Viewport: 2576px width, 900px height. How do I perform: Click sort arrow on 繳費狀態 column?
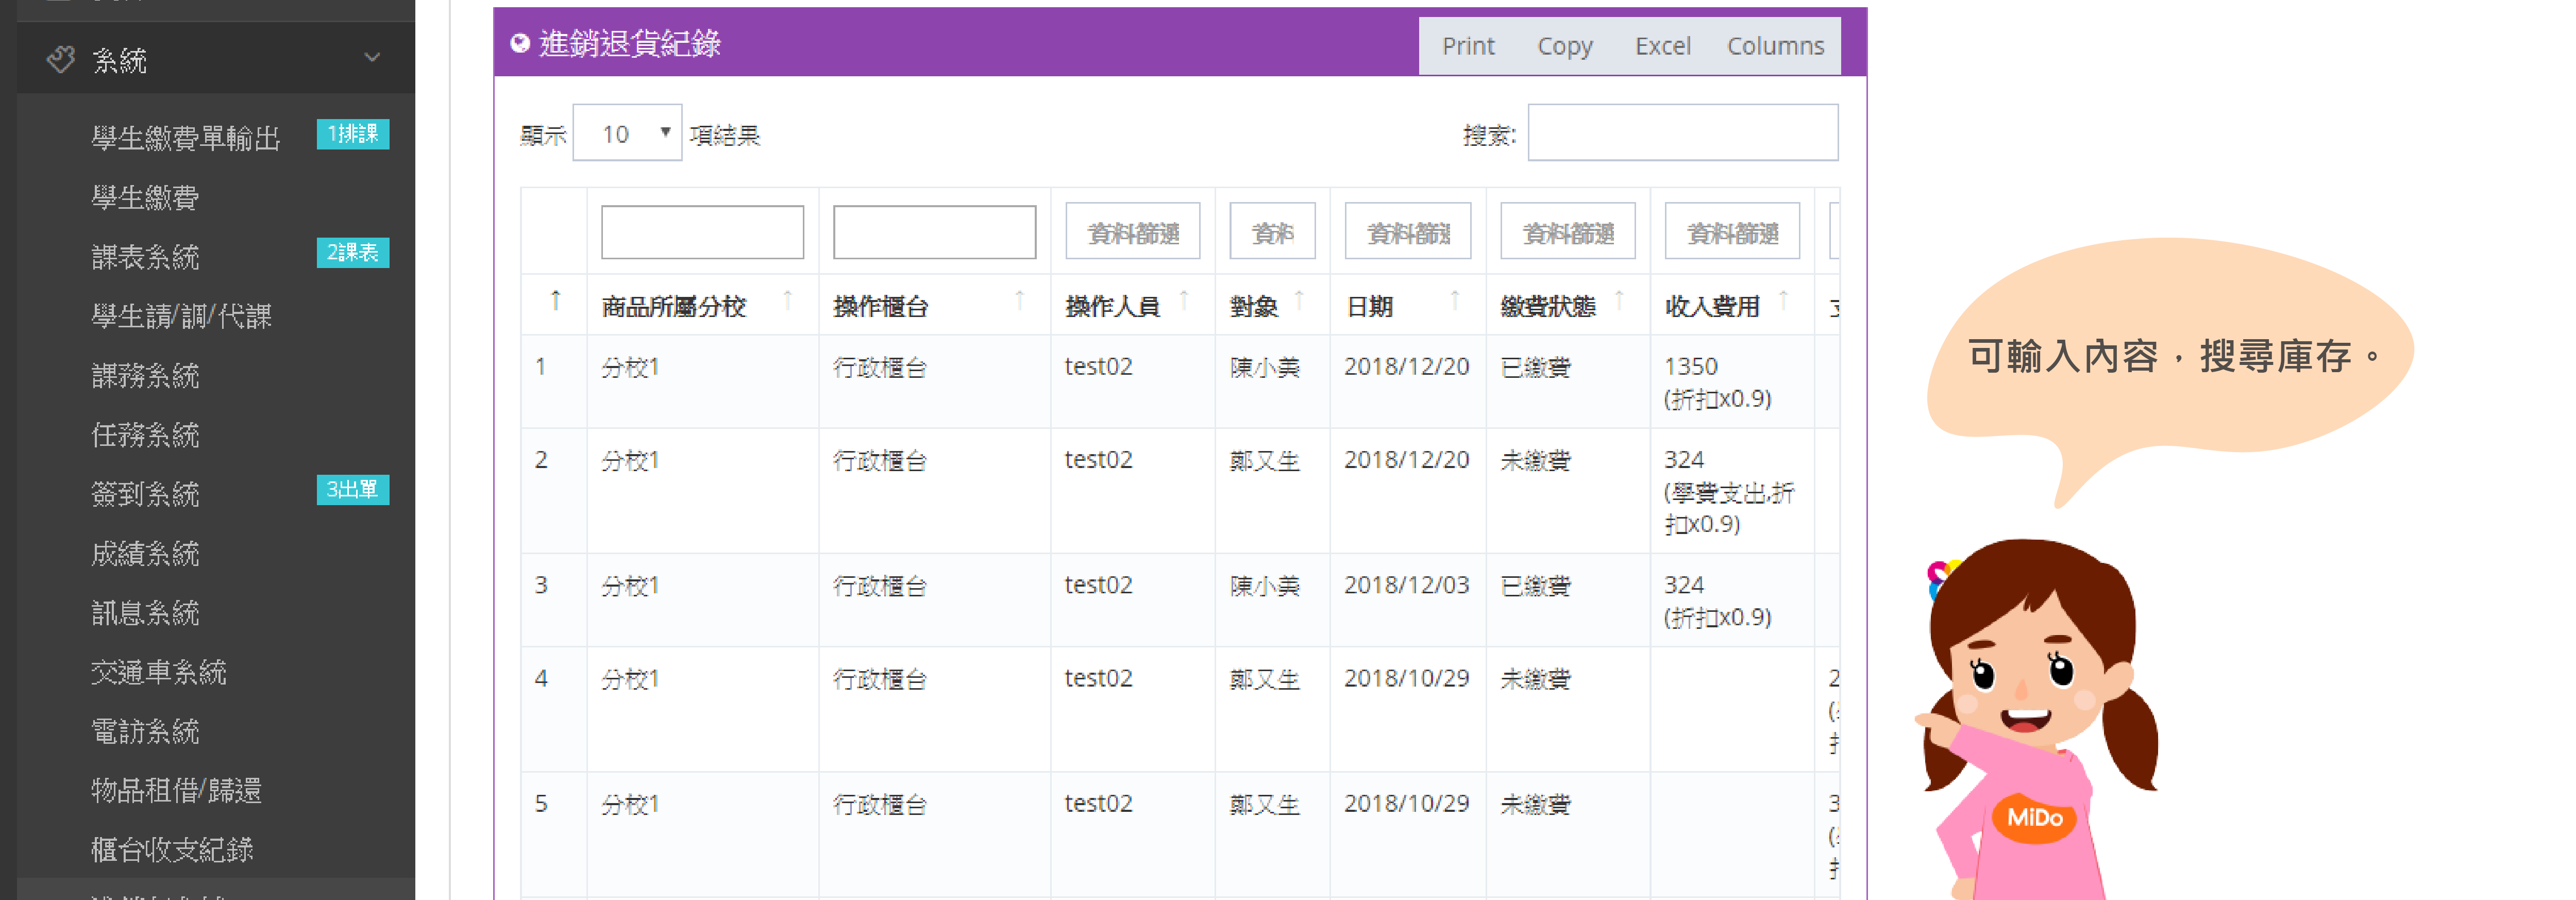point(1619,300)
